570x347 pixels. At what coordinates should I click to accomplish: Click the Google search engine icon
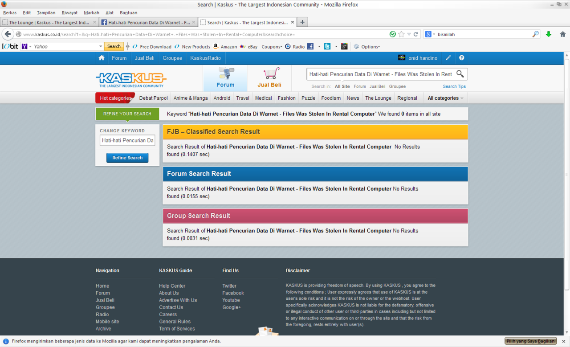[428, 34]
